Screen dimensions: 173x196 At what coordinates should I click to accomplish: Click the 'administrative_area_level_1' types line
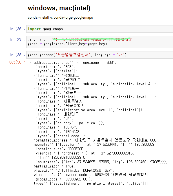[90, 110]
